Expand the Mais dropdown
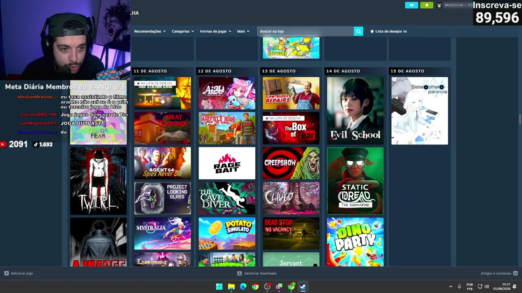Image resolution: width=522 pixels, height=293 pixels. tap(243, 31)
